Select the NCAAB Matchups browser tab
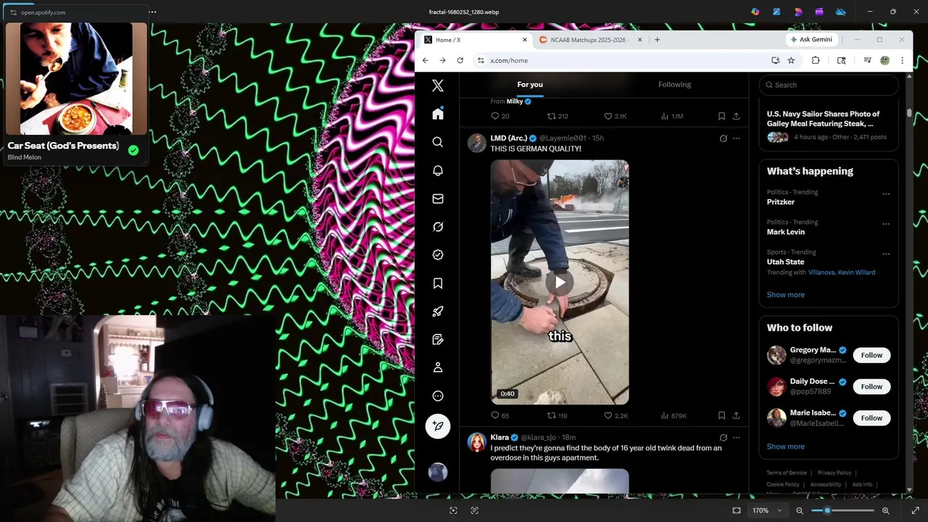Image resolution: width=928 pixels, height=522 pixels. 589,40
